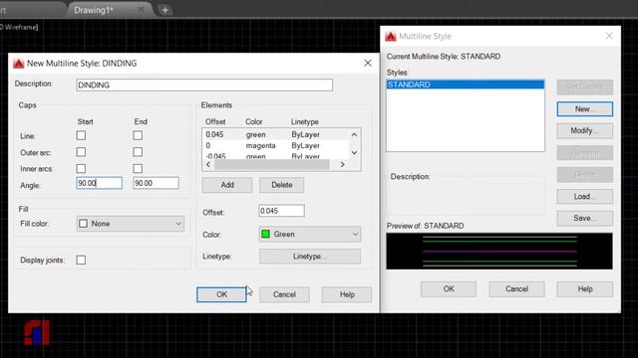Check the Inner arcs end checkbox
The height and width of the screenshot is (358, 638).
click(x=138, y=168)
